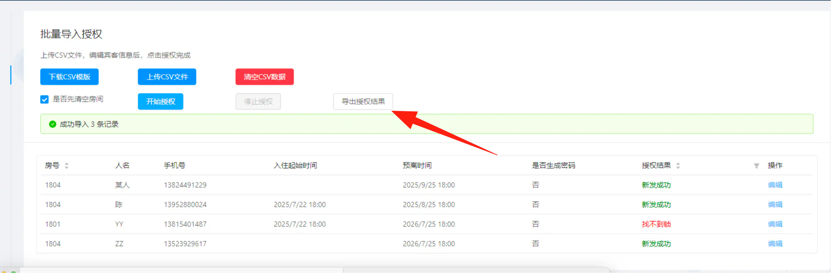This screenshot has width=831, height=273.
Task: Click the 找不到锁 status in YY row
Action: 656,224
